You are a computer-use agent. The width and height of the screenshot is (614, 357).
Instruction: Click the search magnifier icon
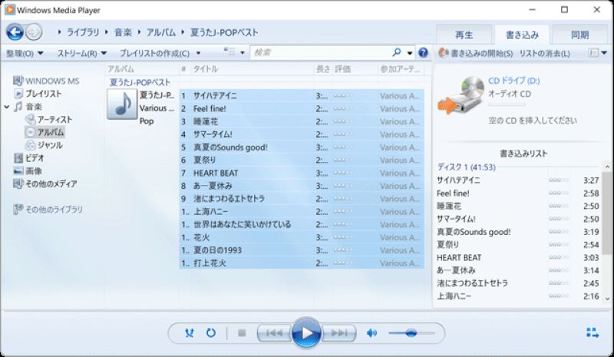(x=397, y=52)
